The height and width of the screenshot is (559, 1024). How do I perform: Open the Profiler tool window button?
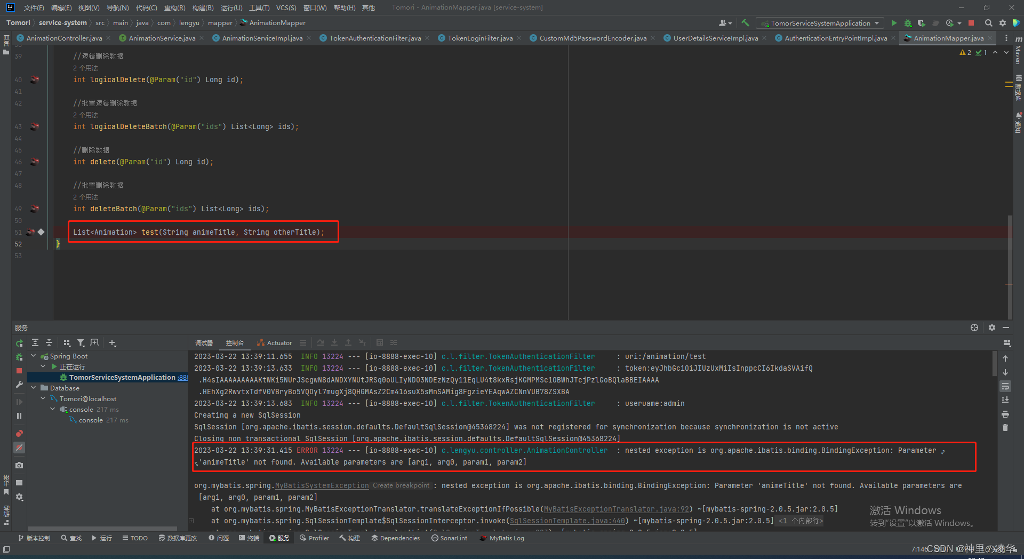pyautogui.click(x=314, y=538)
